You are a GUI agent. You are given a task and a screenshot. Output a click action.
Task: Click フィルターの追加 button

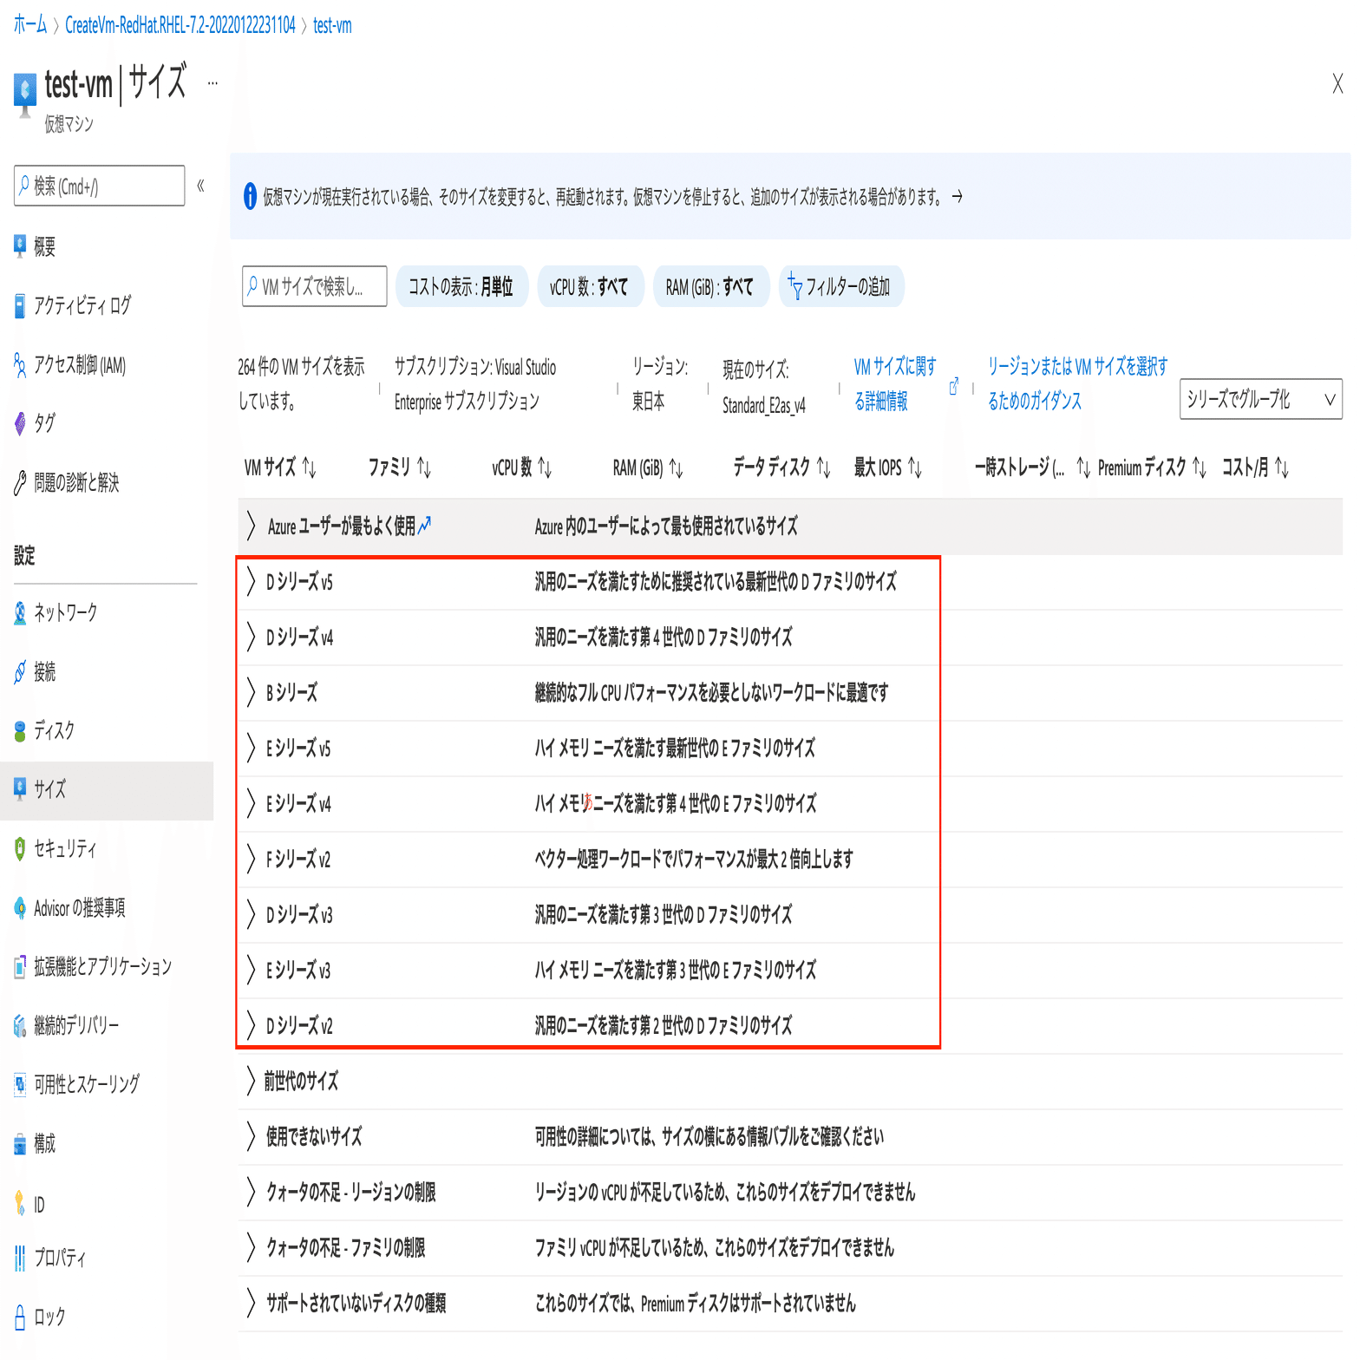pos(841,286)
